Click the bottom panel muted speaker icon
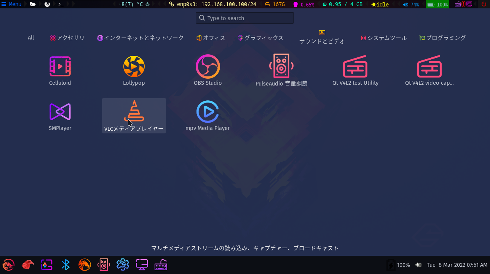Screen dimensions: 490x274 pos(418,265)
